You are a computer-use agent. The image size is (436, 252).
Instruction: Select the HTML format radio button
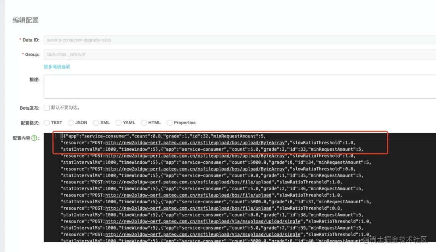(x=144, y=123)
